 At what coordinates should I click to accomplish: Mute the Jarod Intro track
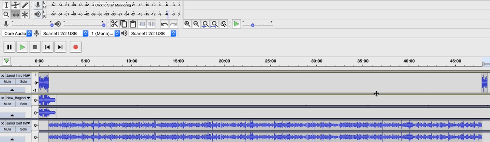pos(7,82)
